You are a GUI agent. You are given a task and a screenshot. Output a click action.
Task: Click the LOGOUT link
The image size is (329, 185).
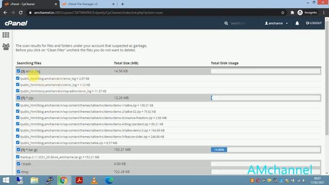tap(314, 23)
